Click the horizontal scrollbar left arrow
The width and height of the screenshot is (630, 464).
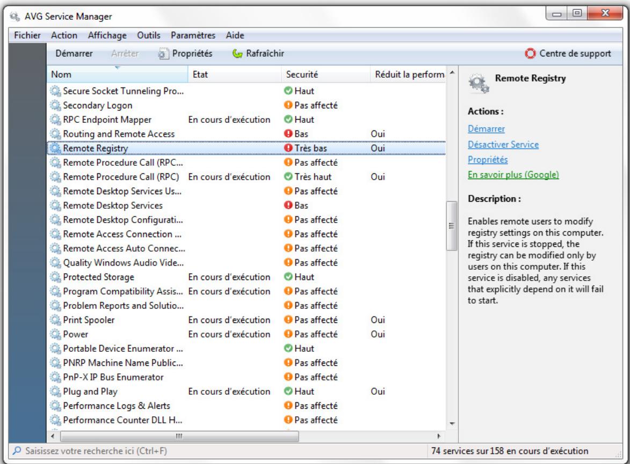53,436
